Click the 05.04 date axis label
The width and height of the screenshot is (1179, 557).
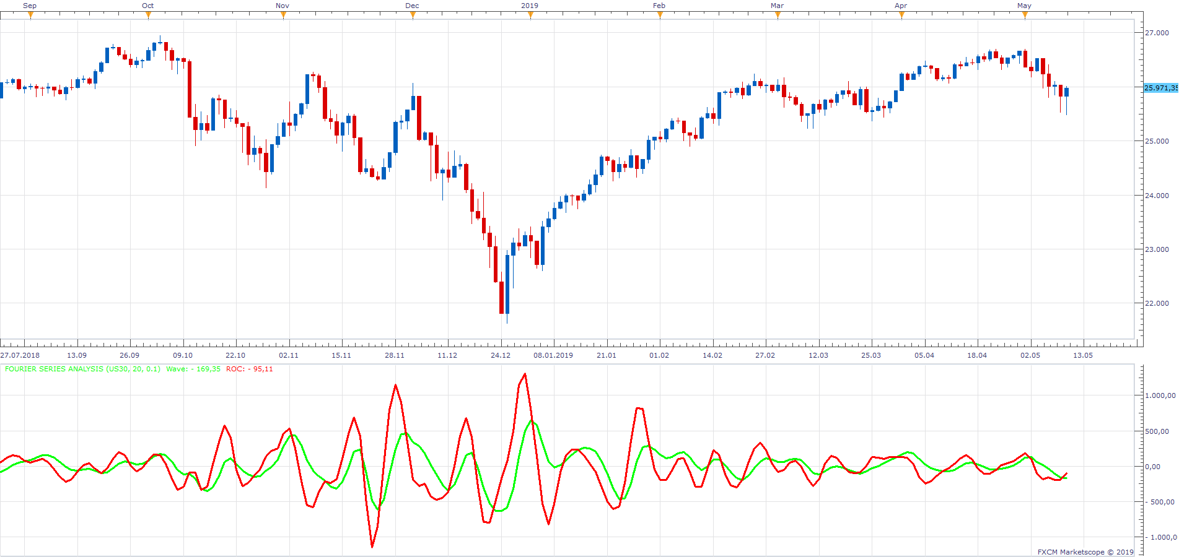pos(924,355)
